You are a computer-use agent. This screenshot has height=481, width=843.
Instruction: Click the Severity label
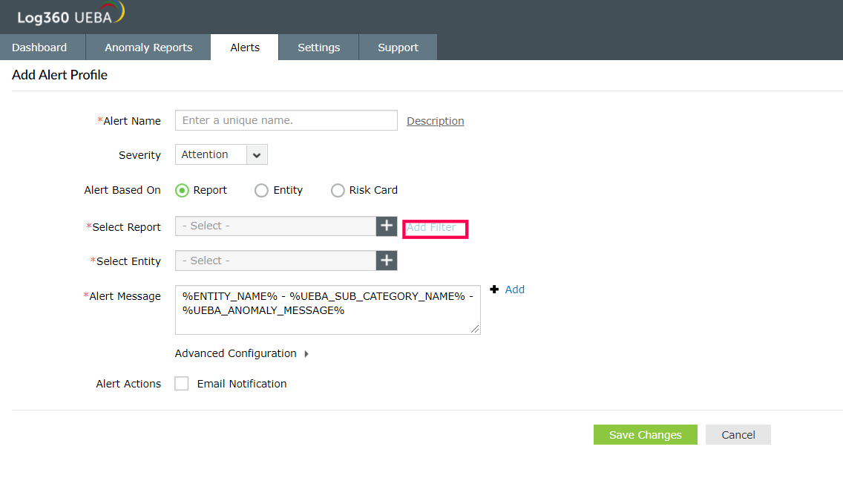(140, 155)
